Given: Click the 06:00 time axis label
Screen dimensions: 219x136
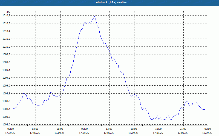Looking at the screenshot, I should (60, 129).
